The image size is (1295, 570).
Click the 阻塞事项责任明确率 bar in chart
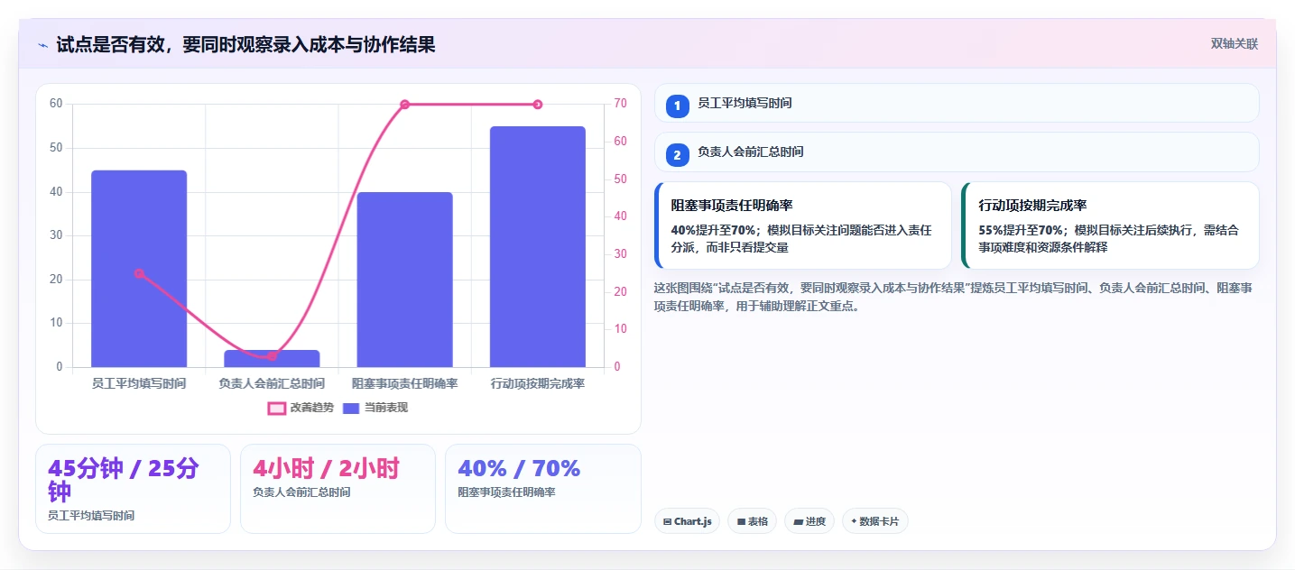404,280
